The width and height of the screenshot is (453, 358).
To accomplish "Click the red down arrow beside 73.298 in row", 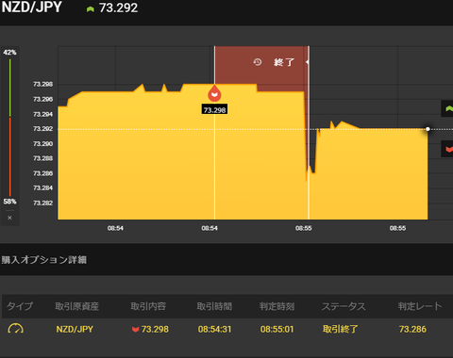I will pyautogui.click(x=136, y=329).
